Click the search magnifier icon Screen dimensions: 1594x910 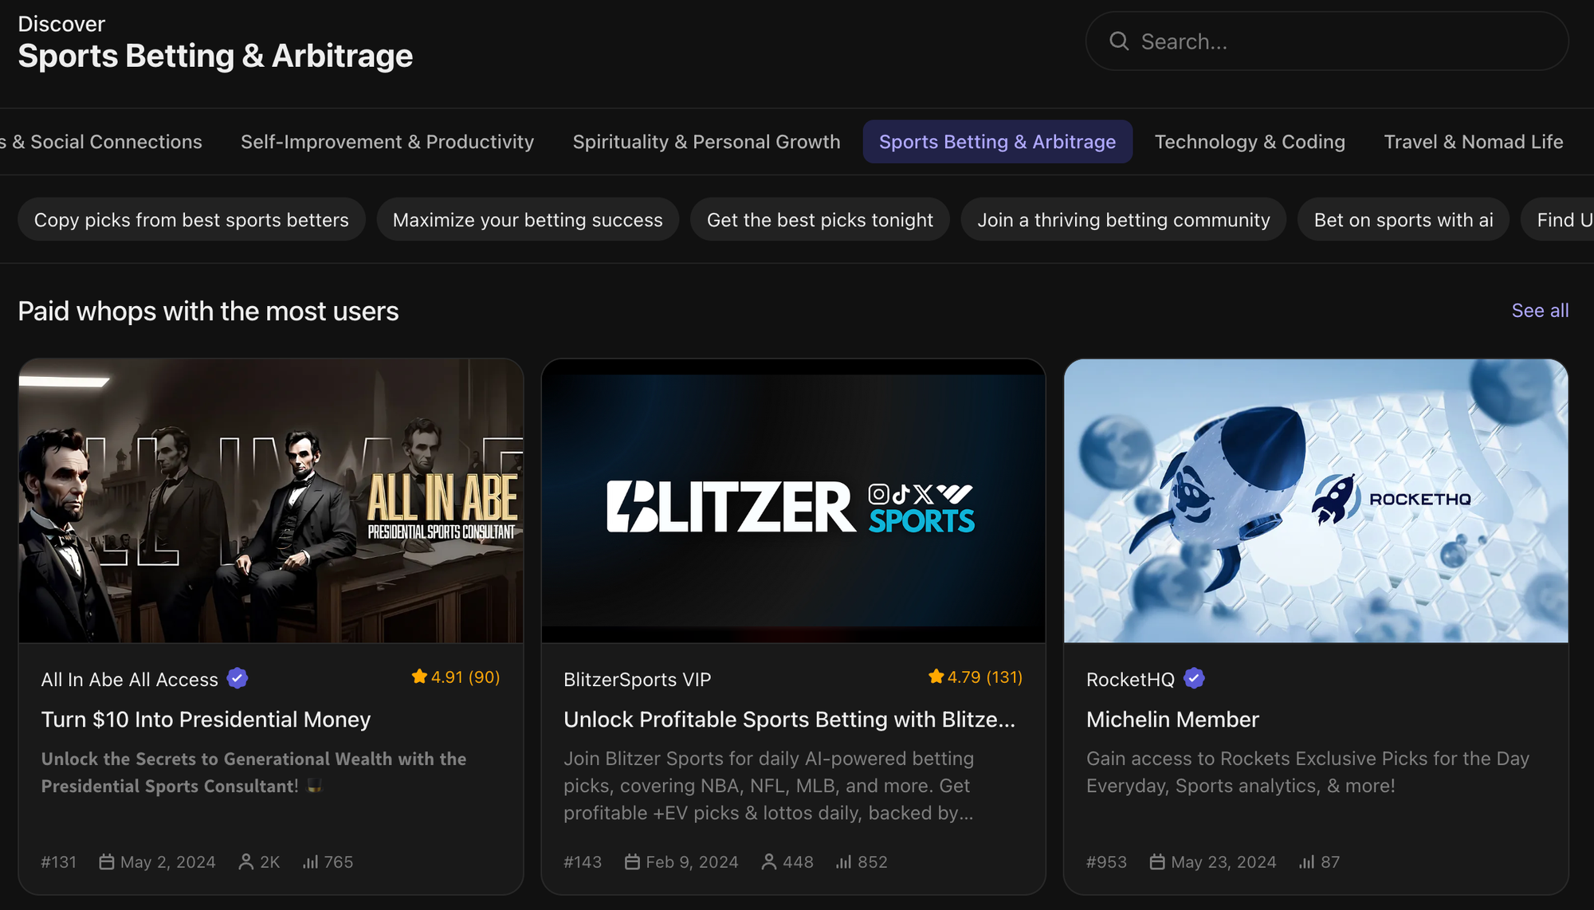click(1119, 41)
